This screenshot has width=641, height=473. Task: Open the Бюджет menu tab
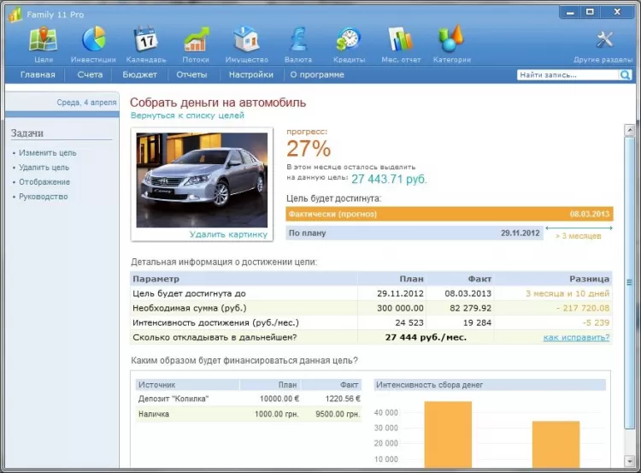[x=139, y=75]
